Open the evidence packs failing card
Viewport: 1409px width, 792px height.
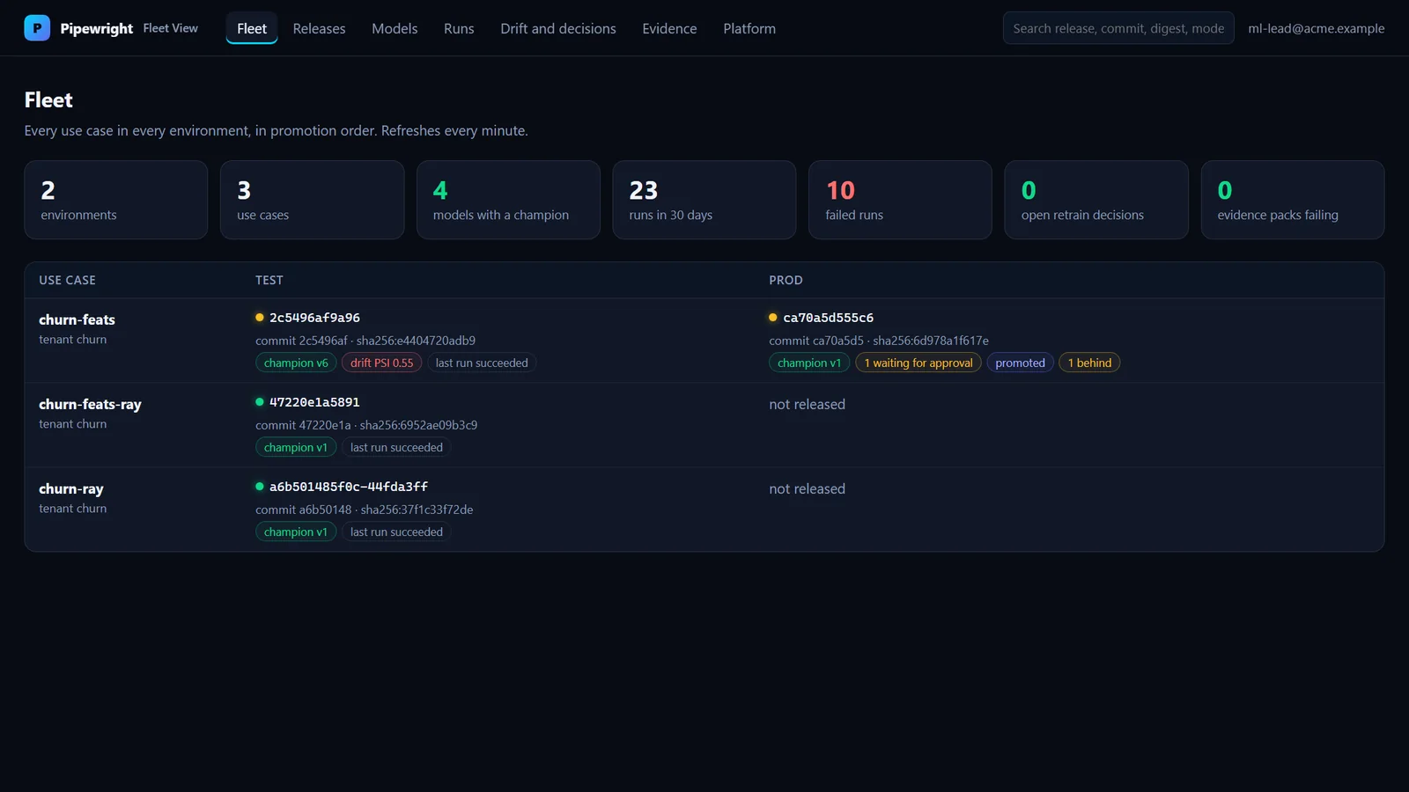[x=1293, y=200]
